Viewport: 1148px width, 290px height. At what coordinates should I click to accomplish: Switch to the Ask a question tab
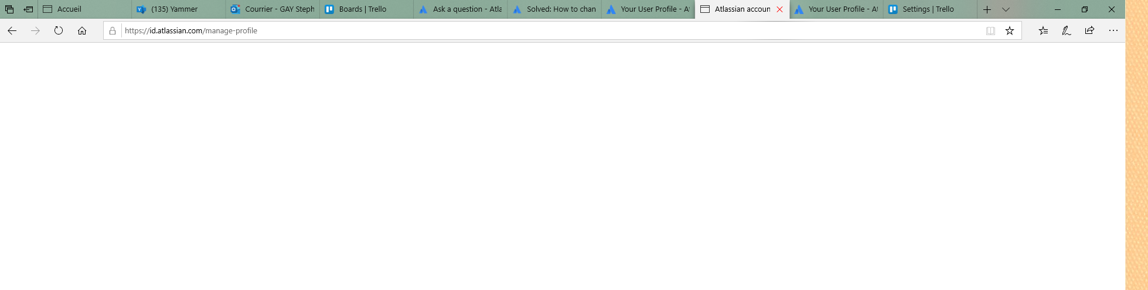pos(460,9)
